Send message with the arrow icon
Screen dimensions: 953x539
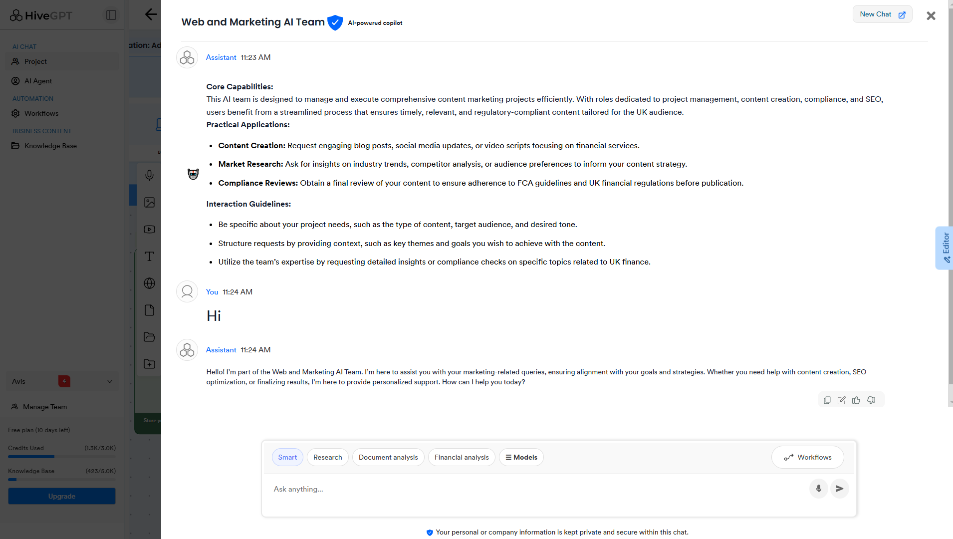click(840, 489)
